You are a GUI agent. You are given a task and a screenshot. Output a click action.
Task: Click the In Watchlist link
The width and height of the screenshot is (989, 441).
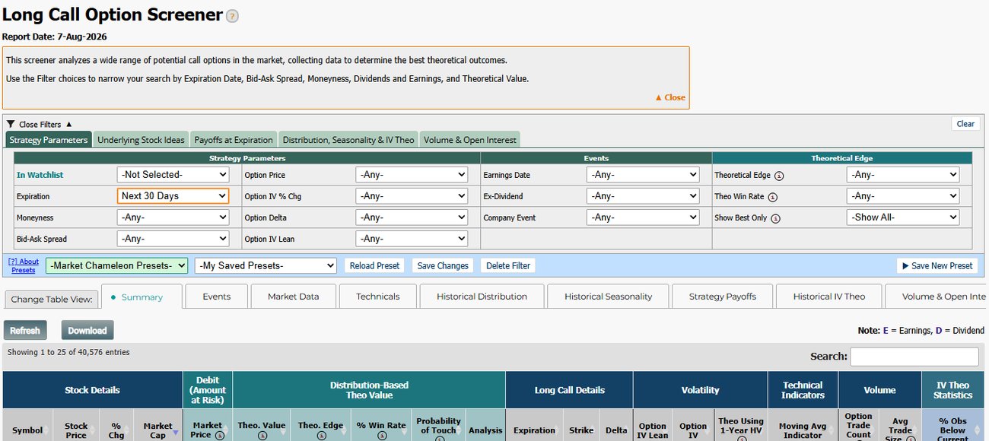pos(40,175)
